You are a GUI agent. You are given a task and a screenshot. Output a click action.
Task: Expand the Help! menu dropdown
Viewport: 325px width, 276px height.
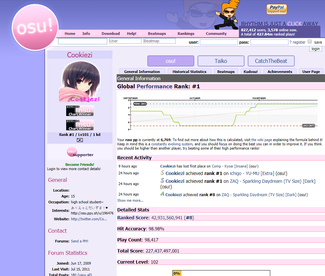tap(140, 34)
